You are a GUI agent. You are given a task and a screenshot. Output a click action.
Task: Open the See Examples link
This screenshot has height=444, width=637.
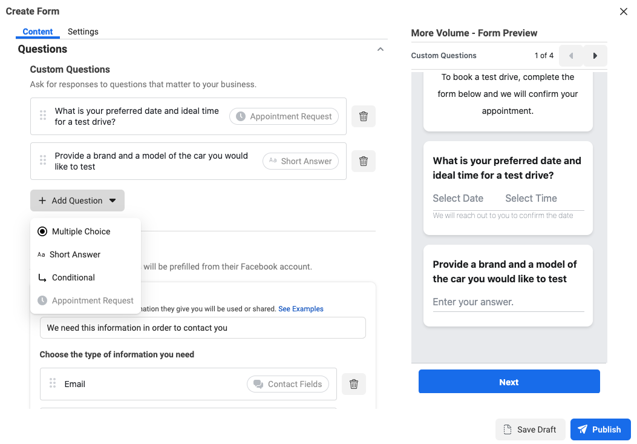(301, 309)
